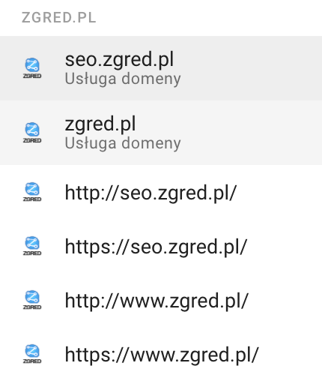Click blank space right of http://www.zgred.pl/
Viewport: 322px width, 375px height.
pyautogui.click(x=286, y=301)
